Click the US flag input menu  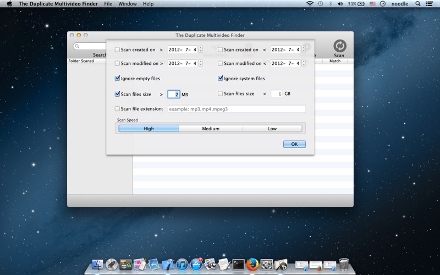(x=372, y=4)
